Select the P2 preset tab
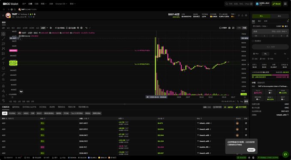The image size is (291, 160). tap(275, 54)
